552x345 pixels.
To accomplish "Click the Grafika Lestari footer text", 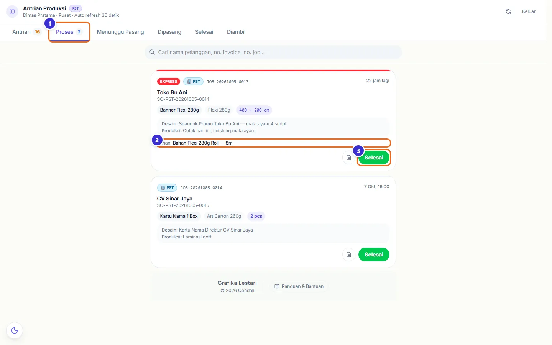I will 237,283.
